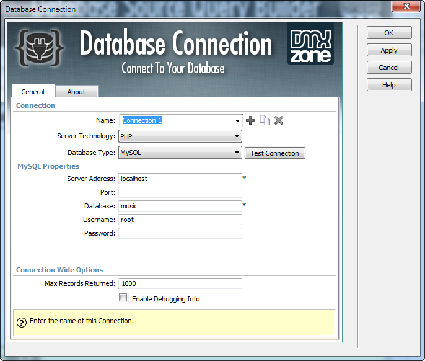Click the 'Enter the name of this Connection.' hint
425x361 pixels.
pos(82,321)
